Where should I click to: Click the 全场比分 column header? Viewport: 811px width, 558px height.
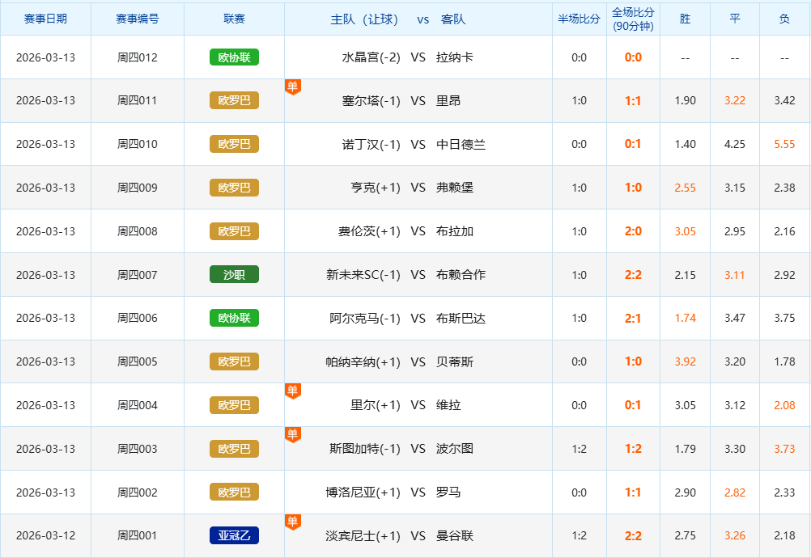(633, 19)
